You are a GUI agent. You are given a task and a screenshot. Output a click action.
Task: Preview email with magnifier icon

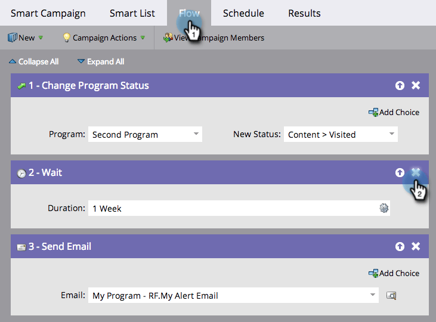(391, 295)
